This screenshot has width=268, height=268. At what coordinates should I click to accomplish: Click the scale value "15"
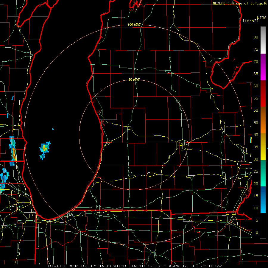click(256, 196)
